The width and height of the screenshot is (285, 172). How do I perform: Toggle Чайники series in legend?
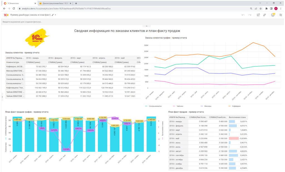coord(178,106)
